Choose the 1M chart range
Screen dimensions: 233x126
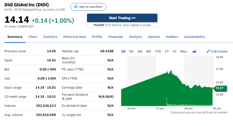click(x=140, y=51)
